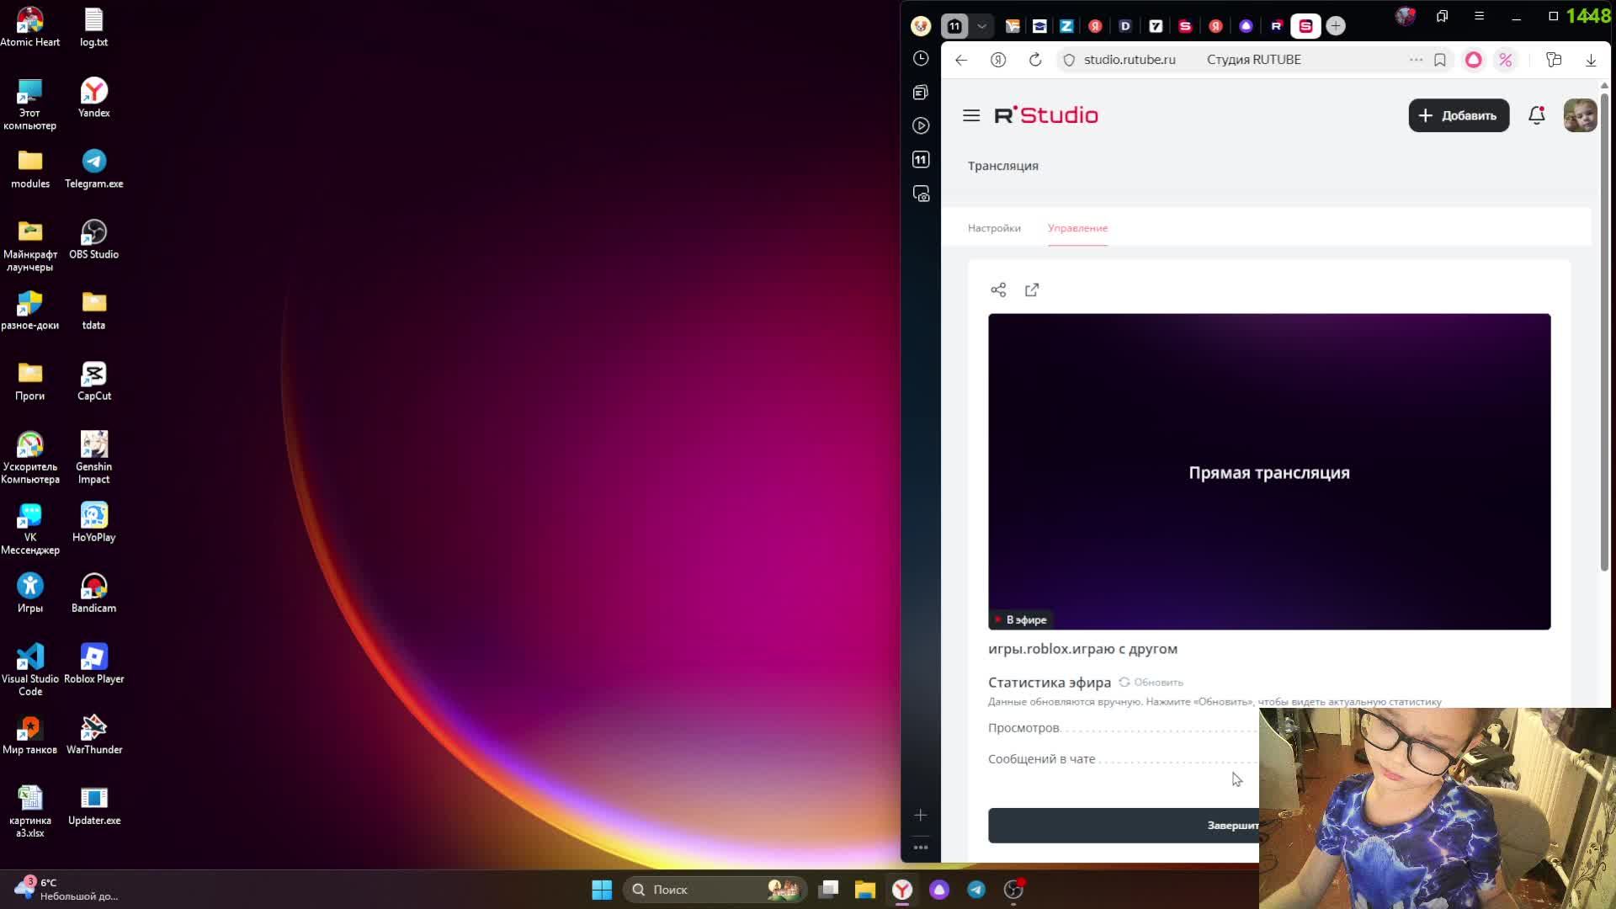The image size is (1616, 909).
Task: Bookmark this page icon
Action: (x=1440, y=60)
